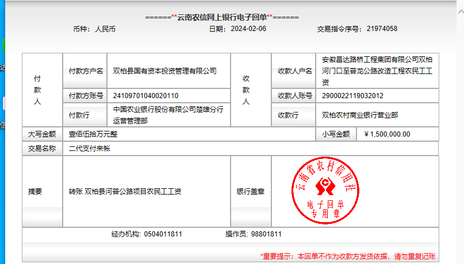Click payer name 双柏县国有资本投资管理有限公司
Screen dimensions: 464x264
pyautogui.click(x=165, y=71)
